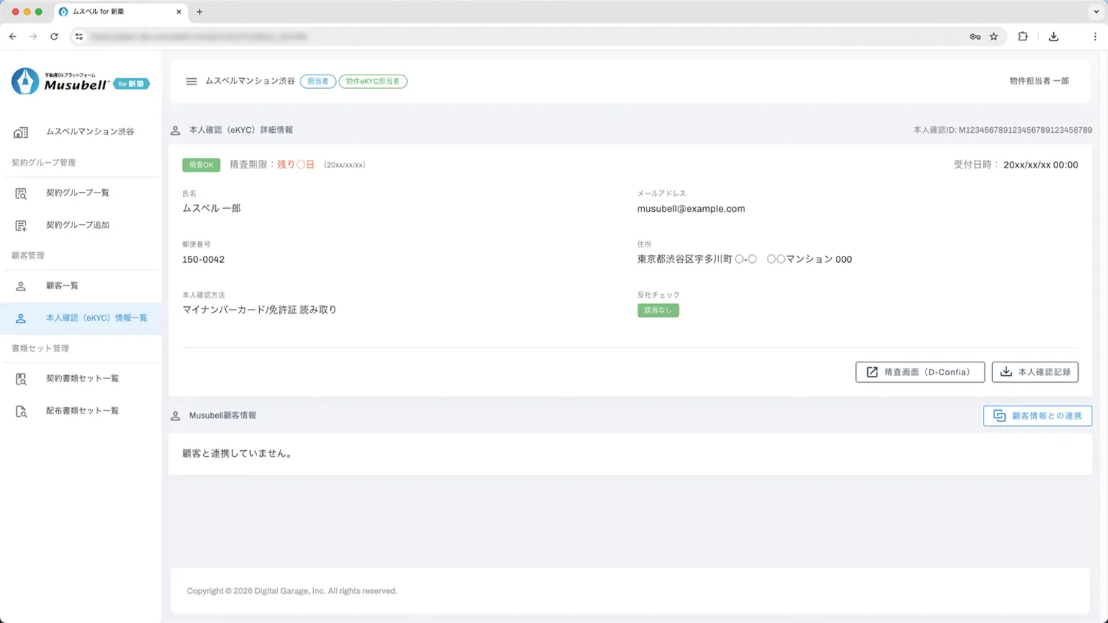Bookmark this page with the star

[994, 37]
